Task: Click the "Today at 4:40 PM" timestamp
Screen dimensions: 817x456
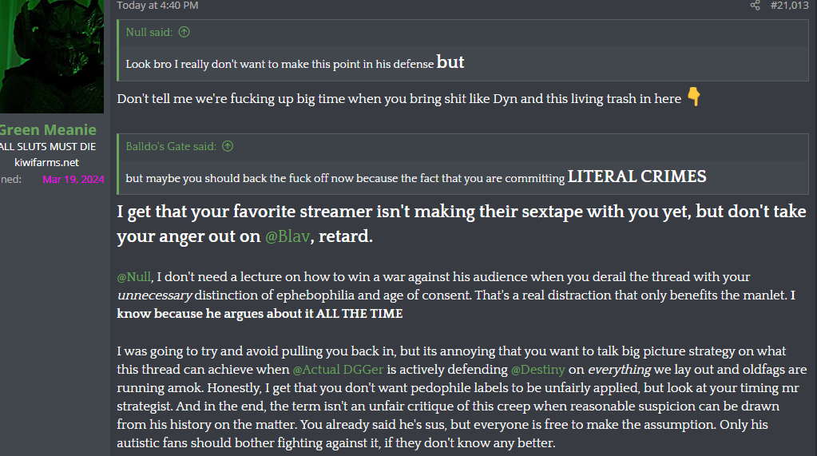Action: pyautogui.click(x=157, y=6)
